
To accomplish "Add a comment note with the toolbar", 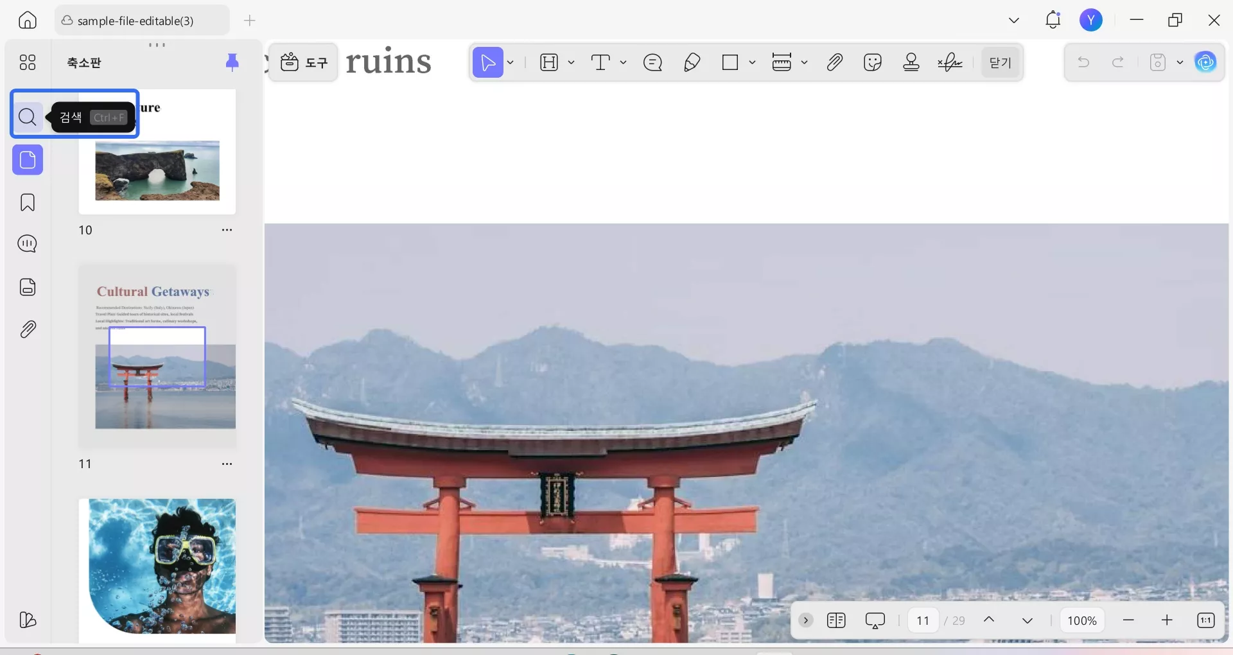I will point(652,62).
